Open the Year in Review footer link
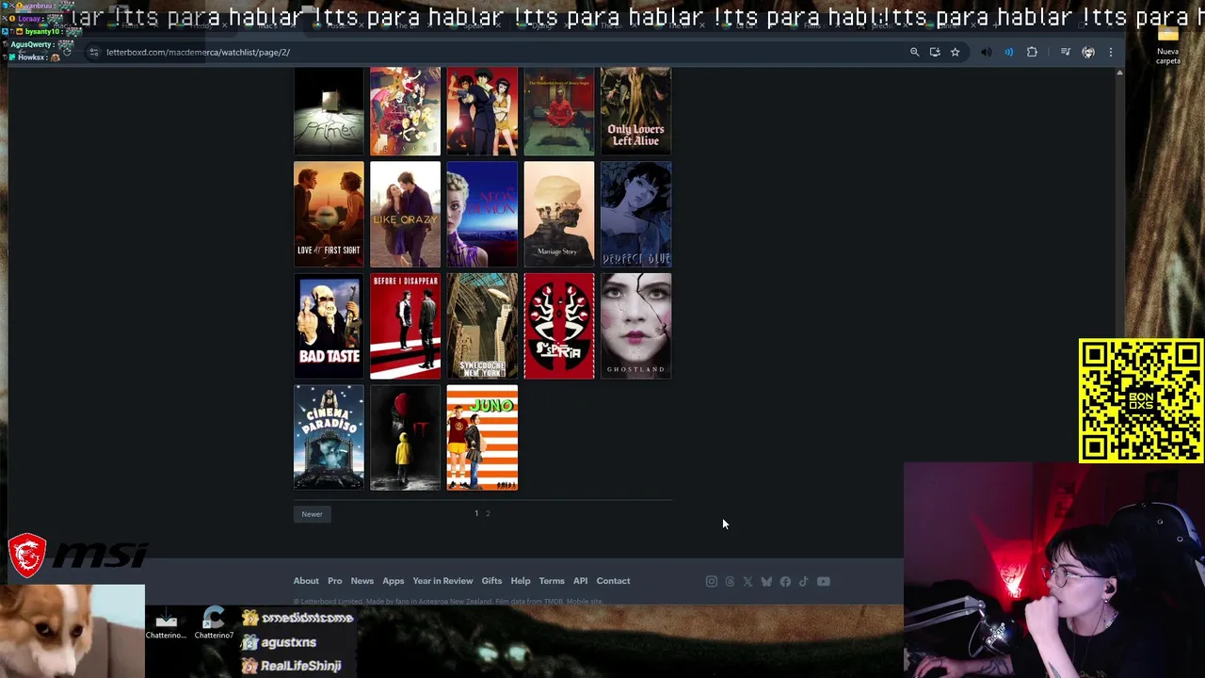The image size is (1205, 678). (x=442, y=581)
